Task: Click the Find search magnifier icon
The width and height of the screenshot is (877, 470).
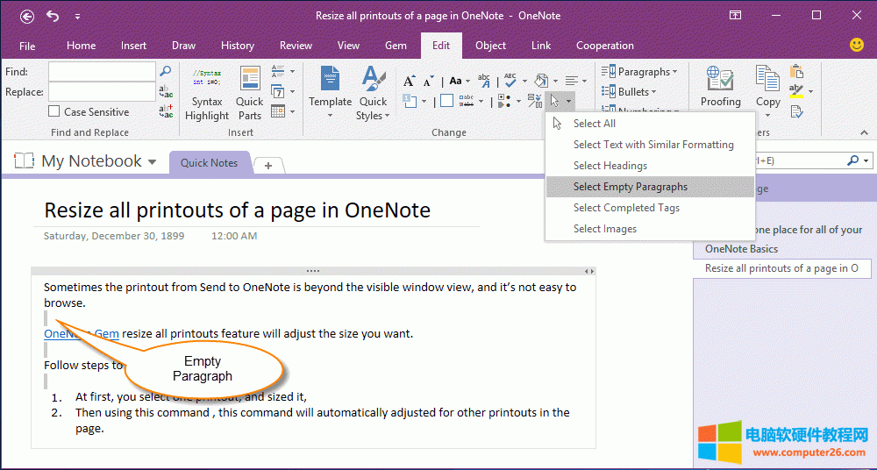Action: pyautogui.click(x=165, y=71)
